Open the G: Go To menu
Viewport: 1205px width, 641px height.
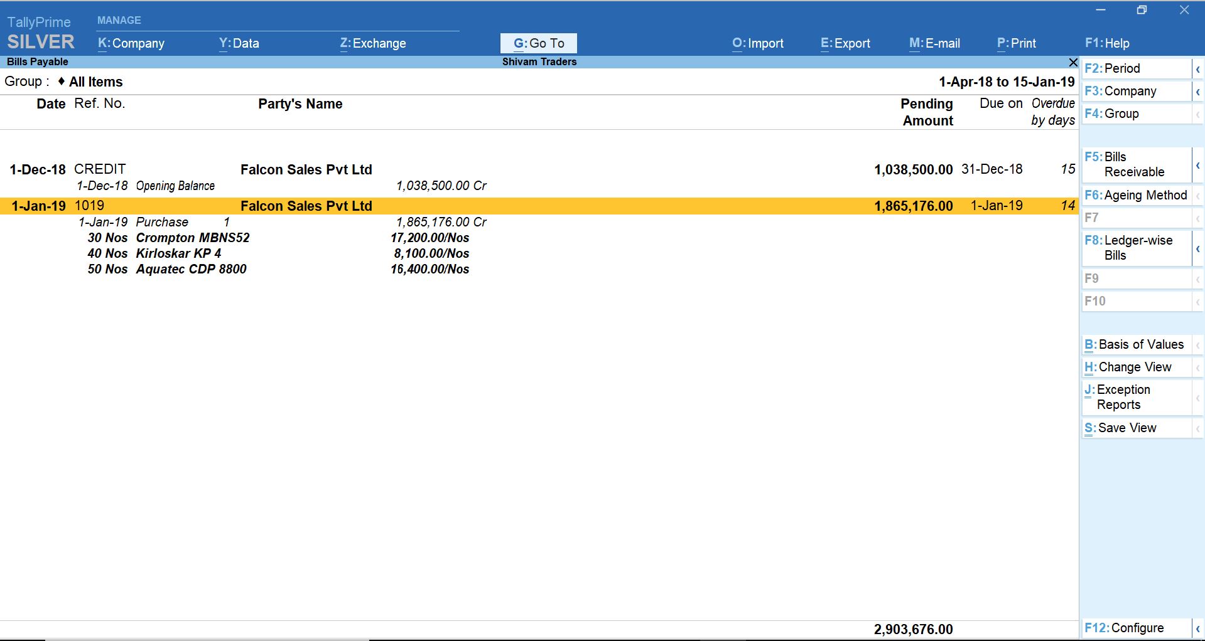point(538,43)
